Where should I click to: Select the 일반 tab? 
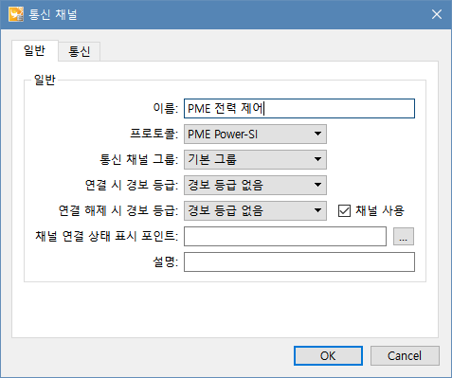(35, 50)
